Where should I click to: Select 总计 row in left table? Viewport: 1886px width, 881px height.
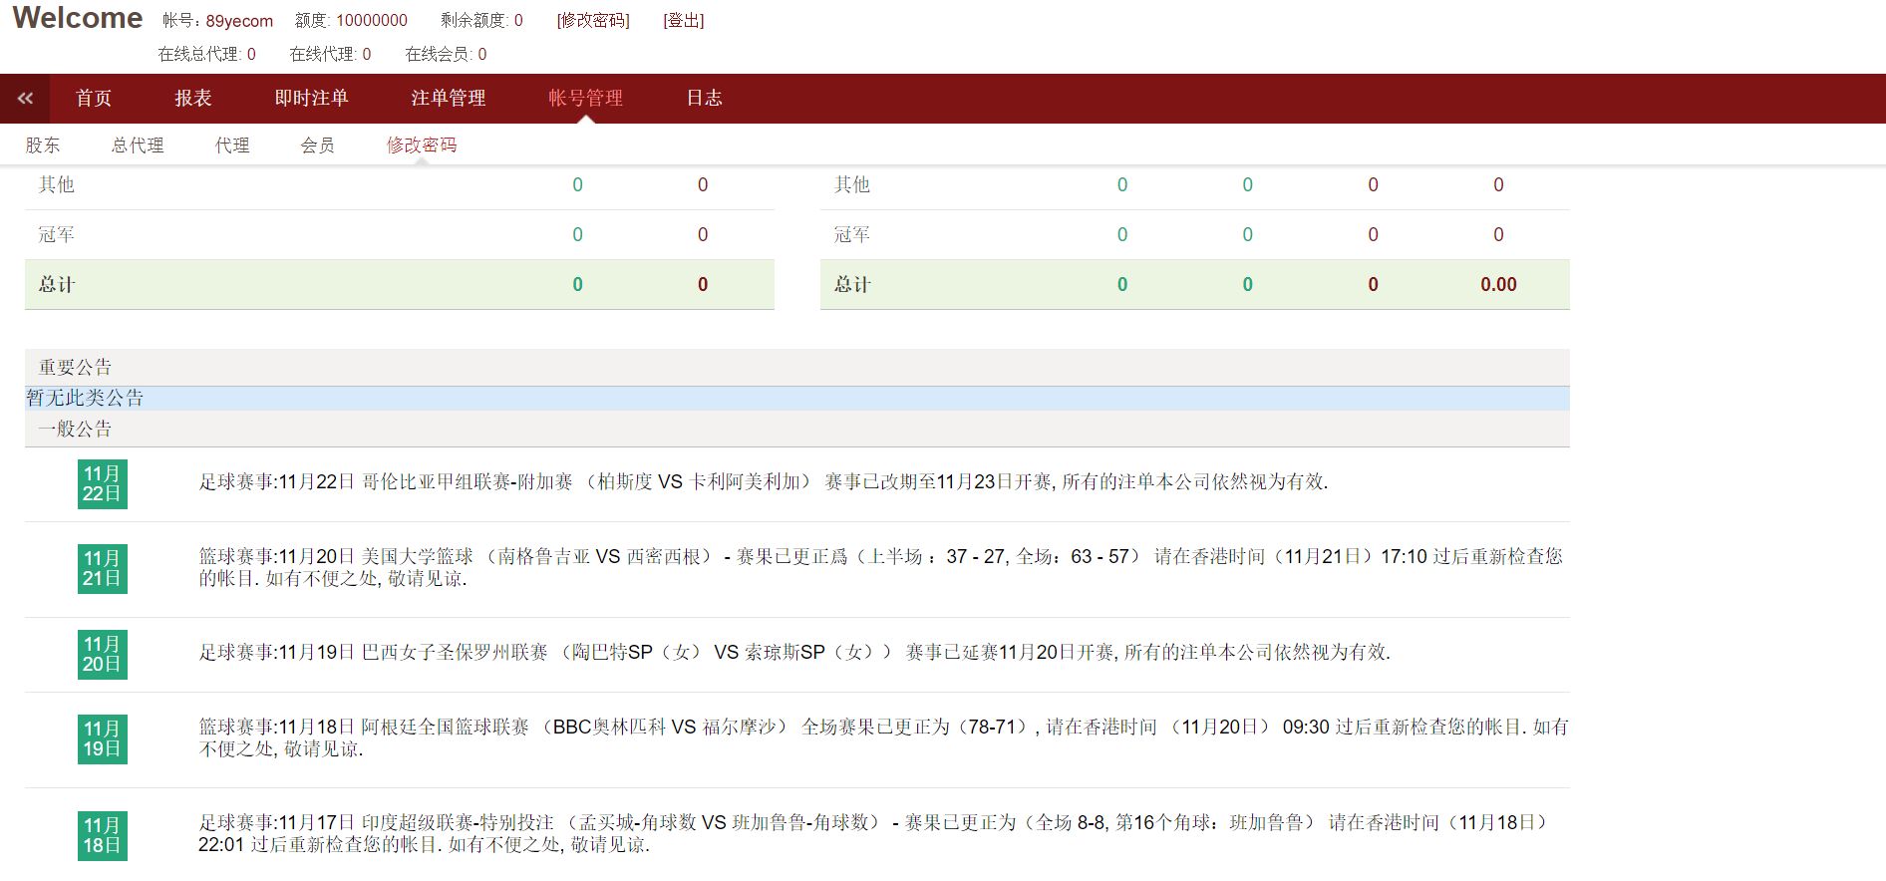400,284
